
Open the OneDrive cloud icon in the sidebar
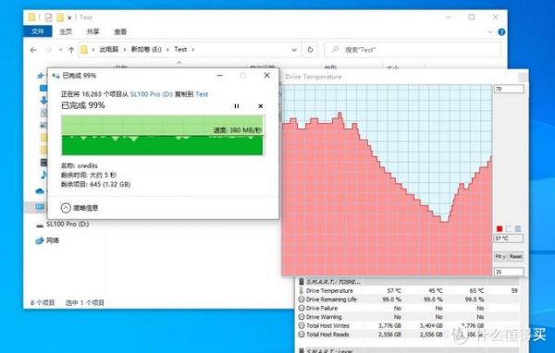40,191
